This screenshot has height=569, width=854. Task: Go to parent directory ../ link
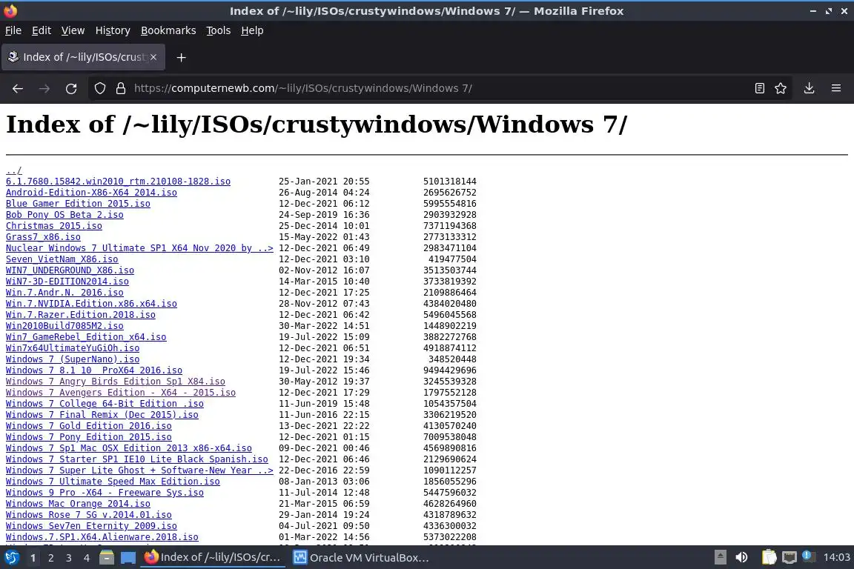(x=13, y=170)
